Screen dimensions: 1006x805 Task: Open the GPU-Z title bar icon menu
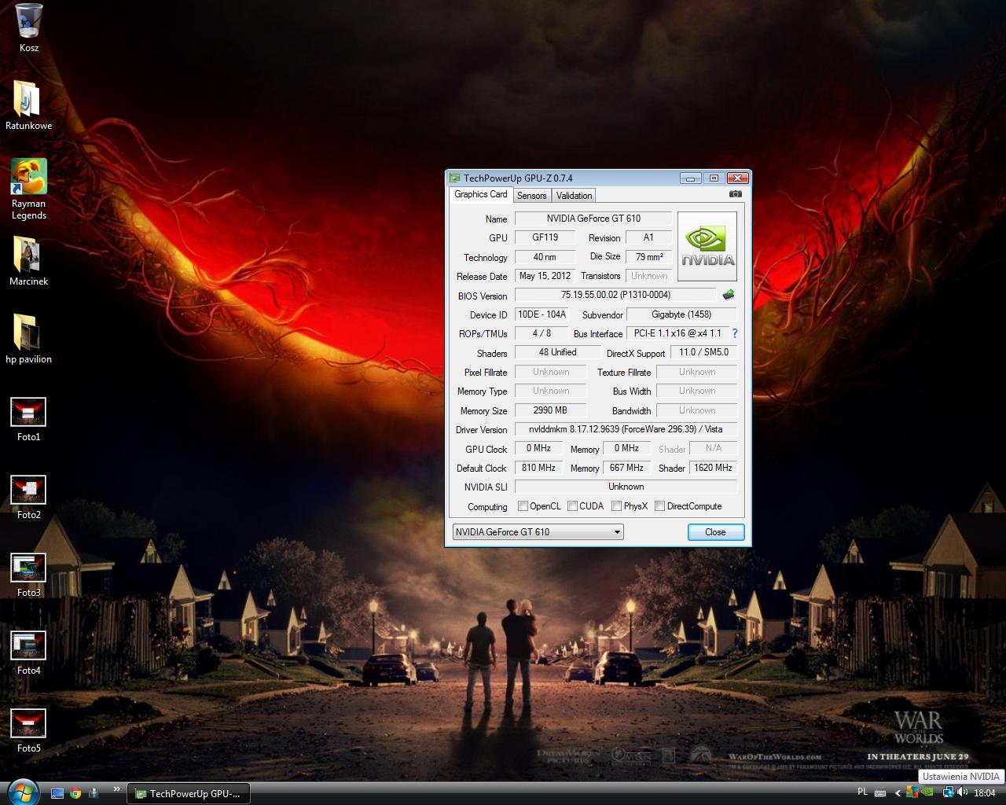click(x=454, y=178)
